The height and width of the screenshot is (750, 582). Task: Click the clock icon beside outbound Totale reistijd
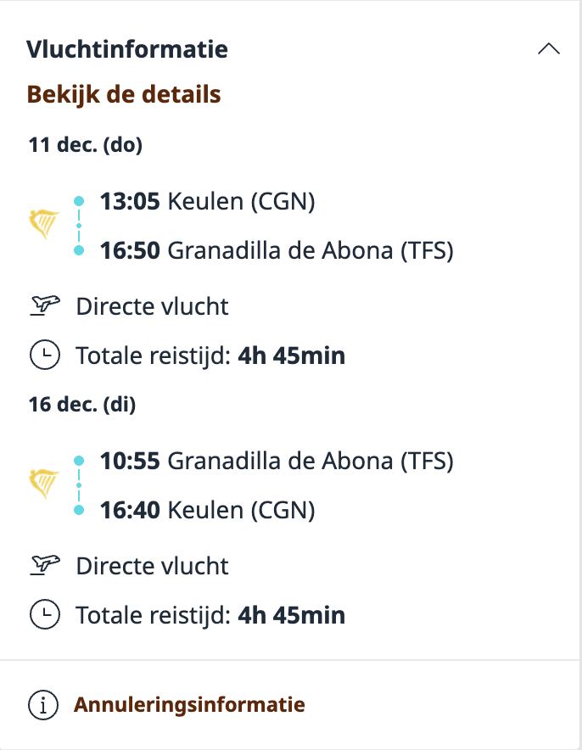point(44,355)
